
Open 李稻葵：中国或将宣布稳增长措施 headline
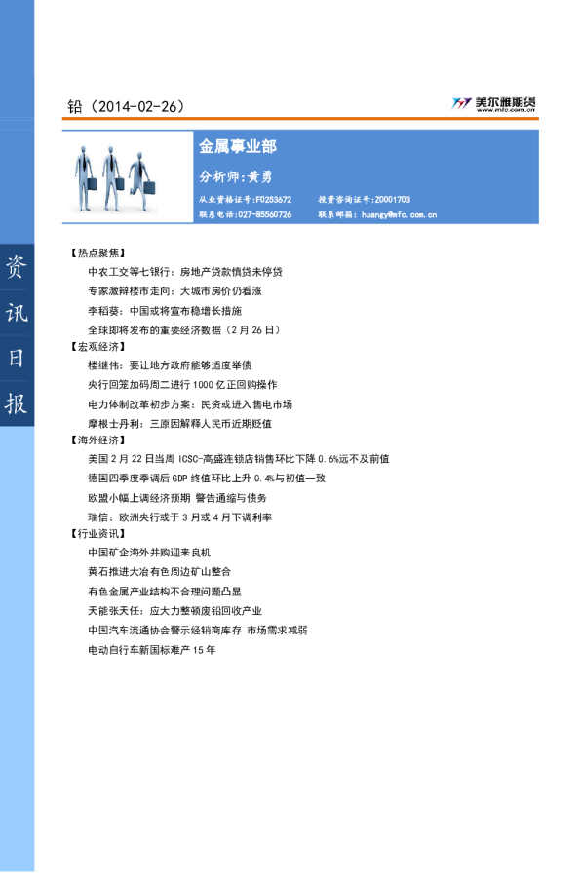[165, 311]
